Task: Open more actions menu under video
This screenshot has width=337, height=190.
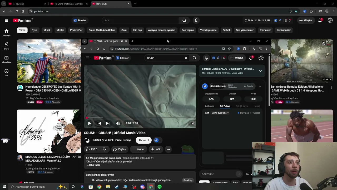Action: (x=168, y=149)
